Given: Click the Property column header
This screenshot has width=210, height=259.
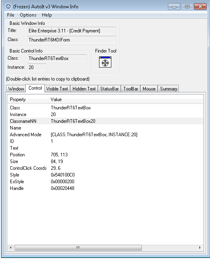Looking at the screenshot, I should click(28, 99).
